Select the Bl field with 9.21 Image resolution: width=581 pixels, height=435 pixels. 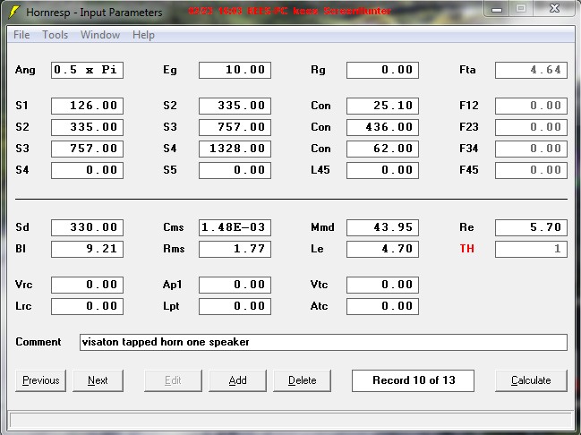point(87,249)
